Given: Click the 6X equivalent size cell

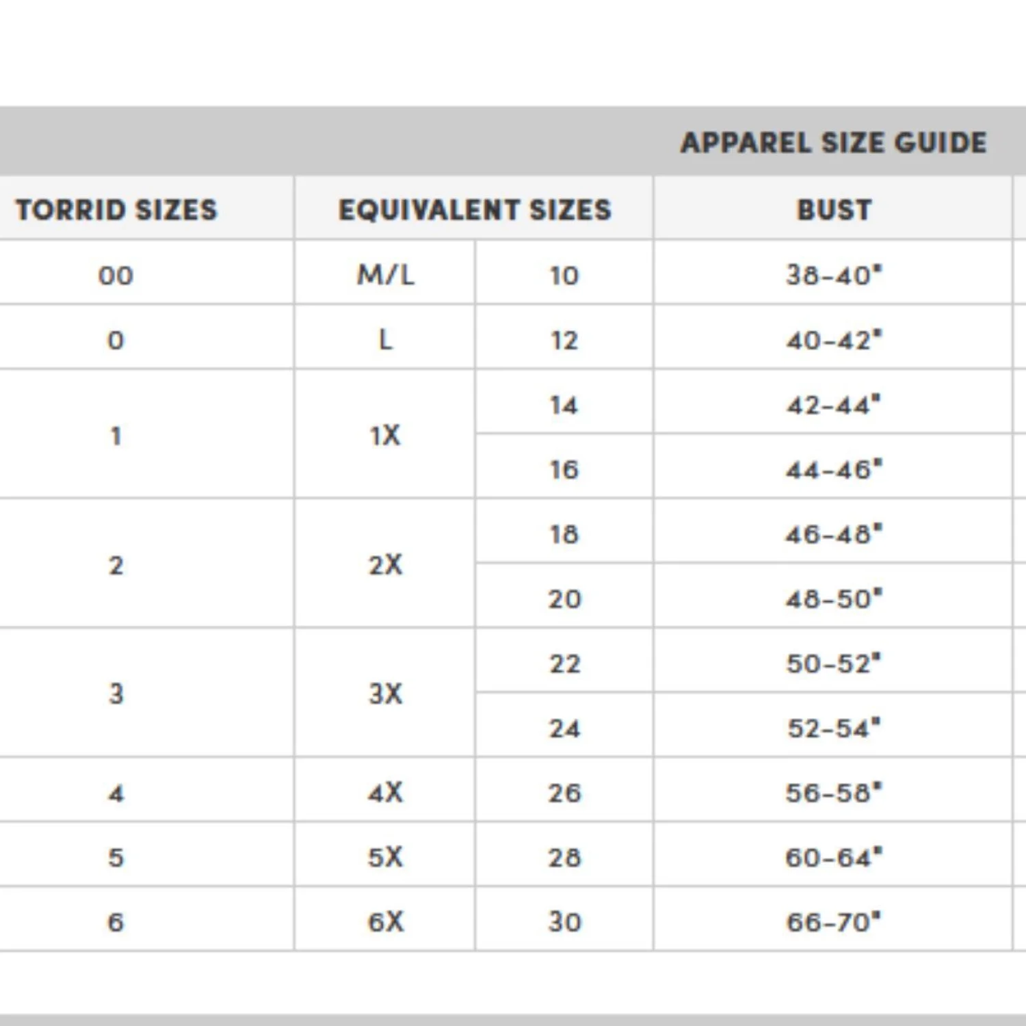Looking at the screenshot, I should point(385,921).
